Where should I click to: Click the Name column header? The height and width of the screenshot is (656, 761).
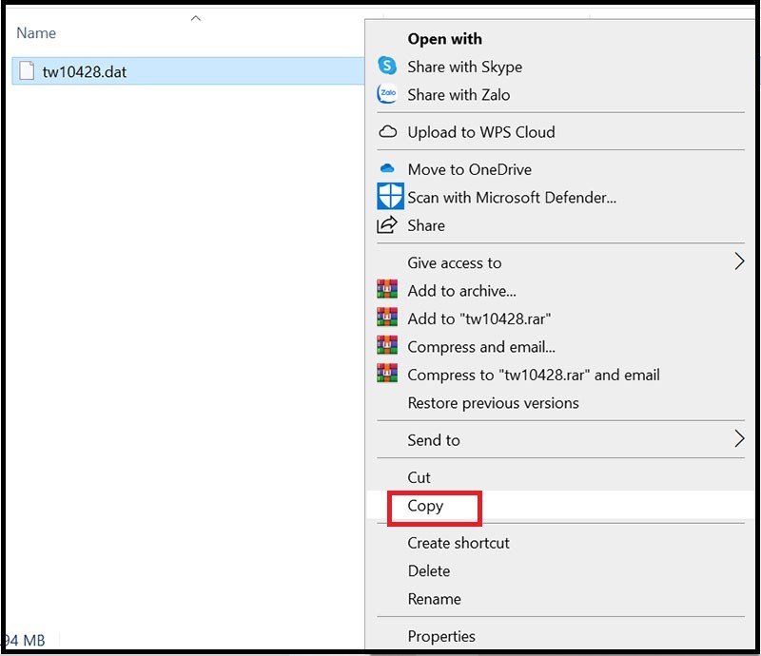pos(37,33)
